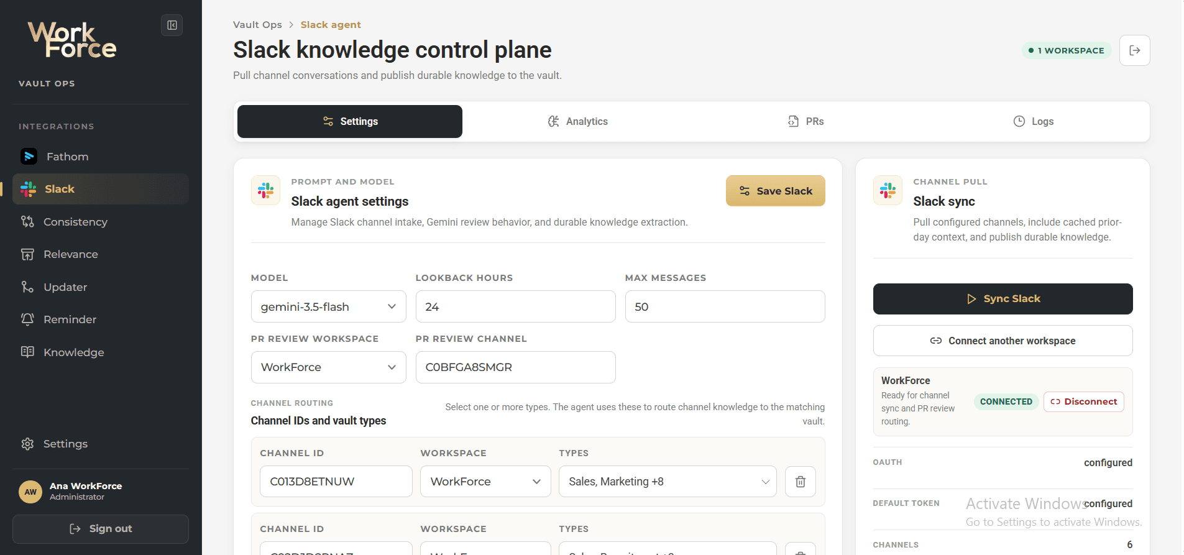Switch to the Analytics tab
Screen dimensions: 1184x555
click(x=577, y=121)
